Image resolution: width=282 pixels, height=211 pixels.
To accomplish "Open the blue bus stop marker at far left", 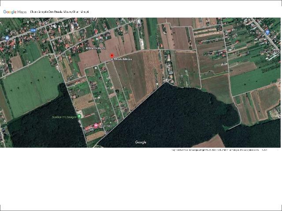I will 7,38.
